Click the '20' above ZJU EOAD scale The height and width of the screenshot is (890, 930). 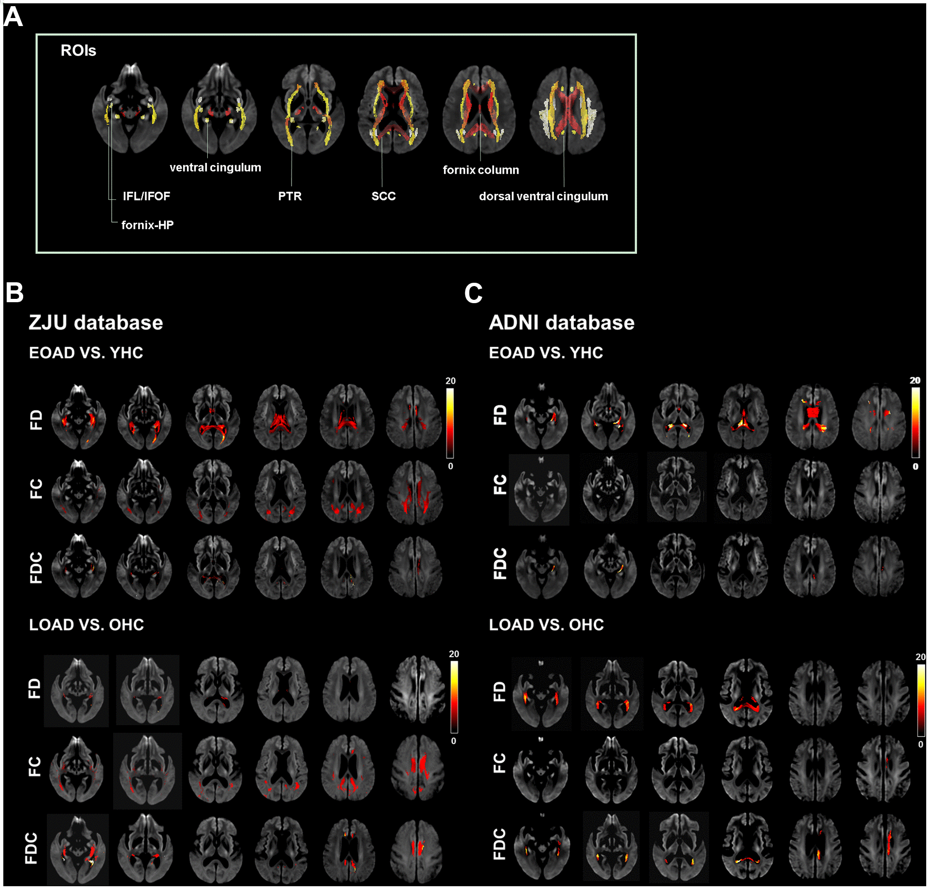point(450,381)
